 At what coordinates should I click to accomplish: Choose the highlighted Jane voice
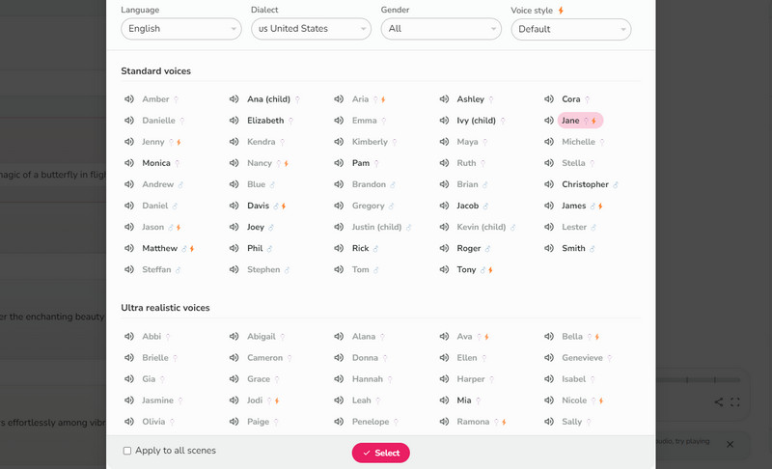click(x=570, y=121)
